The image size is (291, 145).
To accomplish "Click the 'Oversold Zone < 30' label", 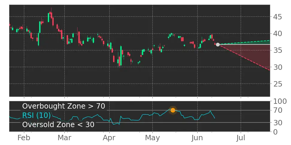I will (58, 124).
